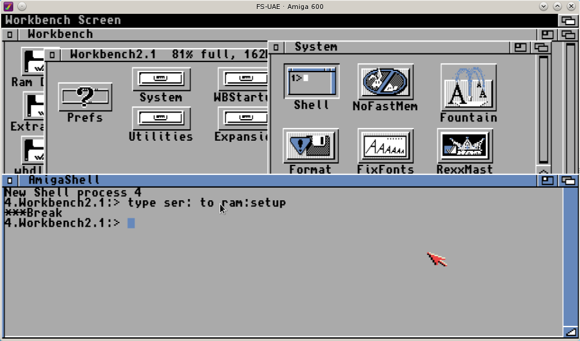Maximize the FS-UAE host window

coord(557,6)
